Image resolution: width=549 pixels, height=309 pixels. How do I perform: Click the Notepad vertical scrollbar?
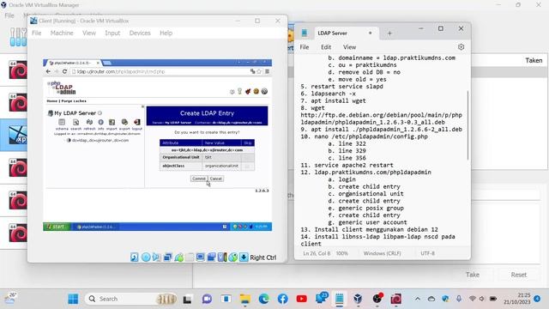pyautogui.click(x=468, y=125)
